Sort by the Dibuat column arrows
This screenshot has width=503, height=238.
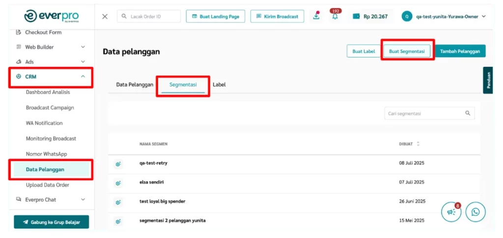click(418, 144)
